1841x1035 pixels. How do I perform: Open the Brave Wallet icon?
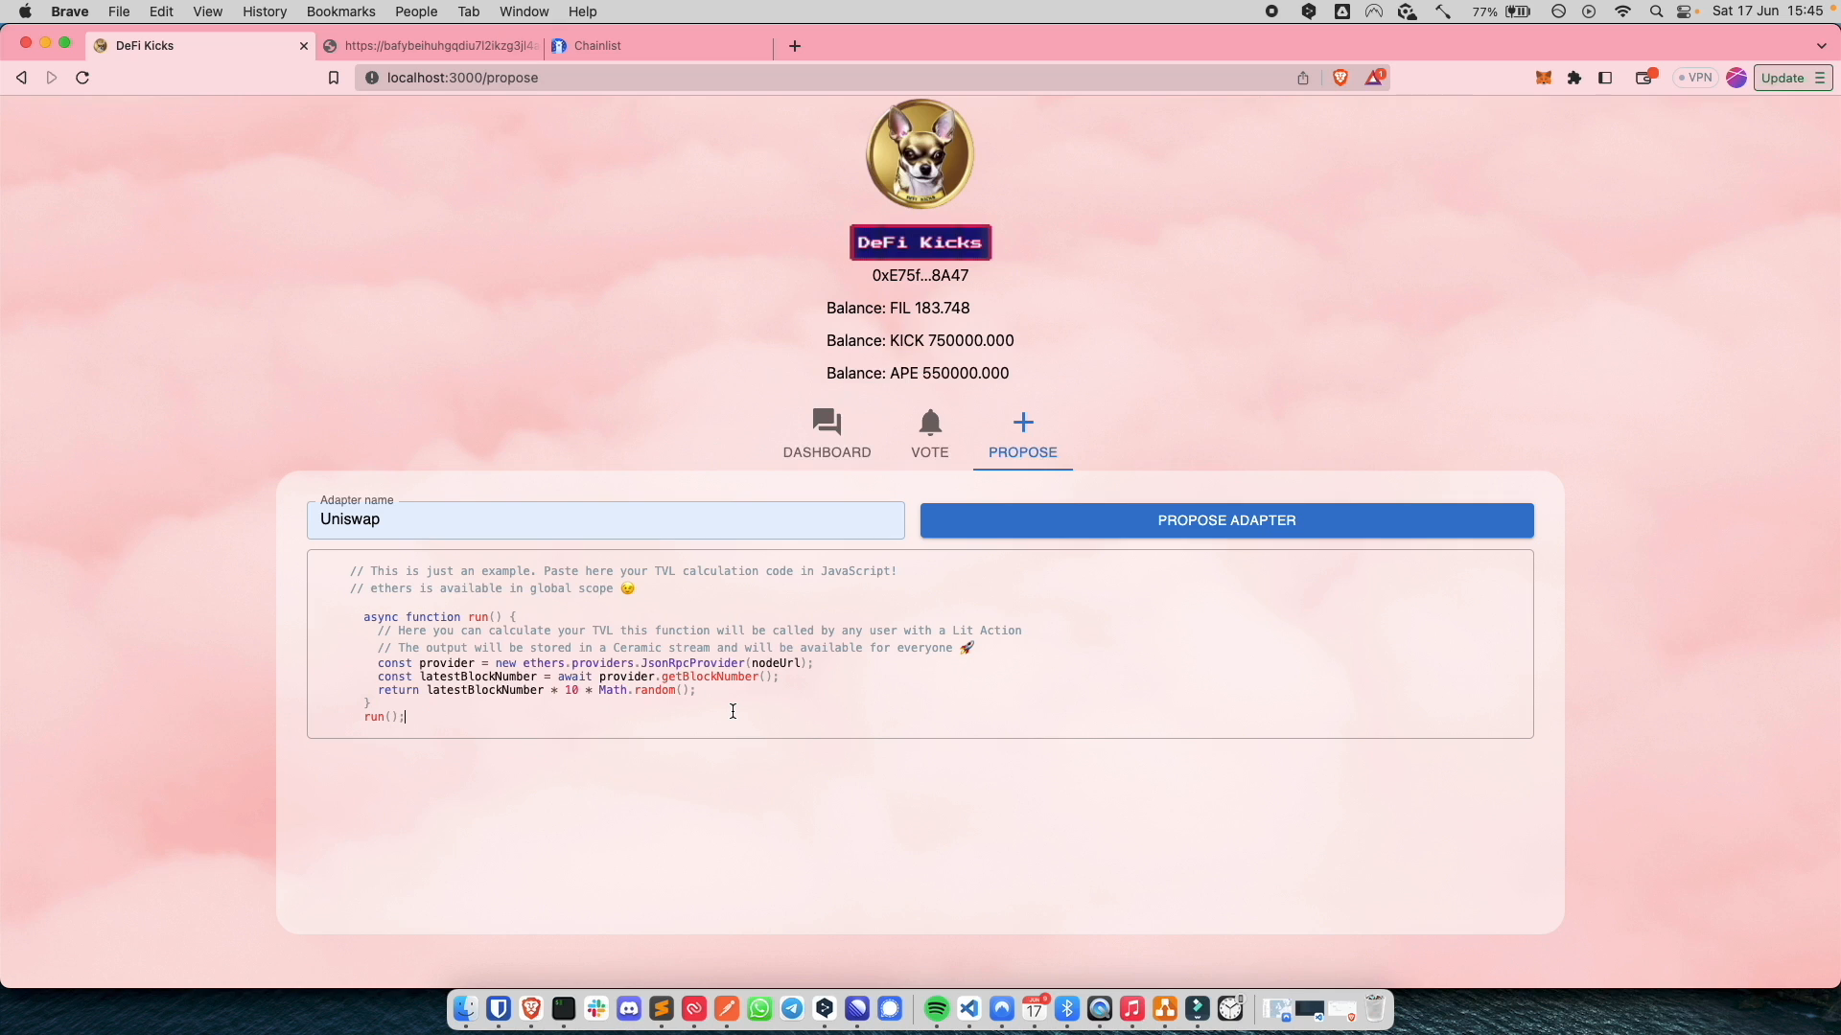(x=1645, y=78)
